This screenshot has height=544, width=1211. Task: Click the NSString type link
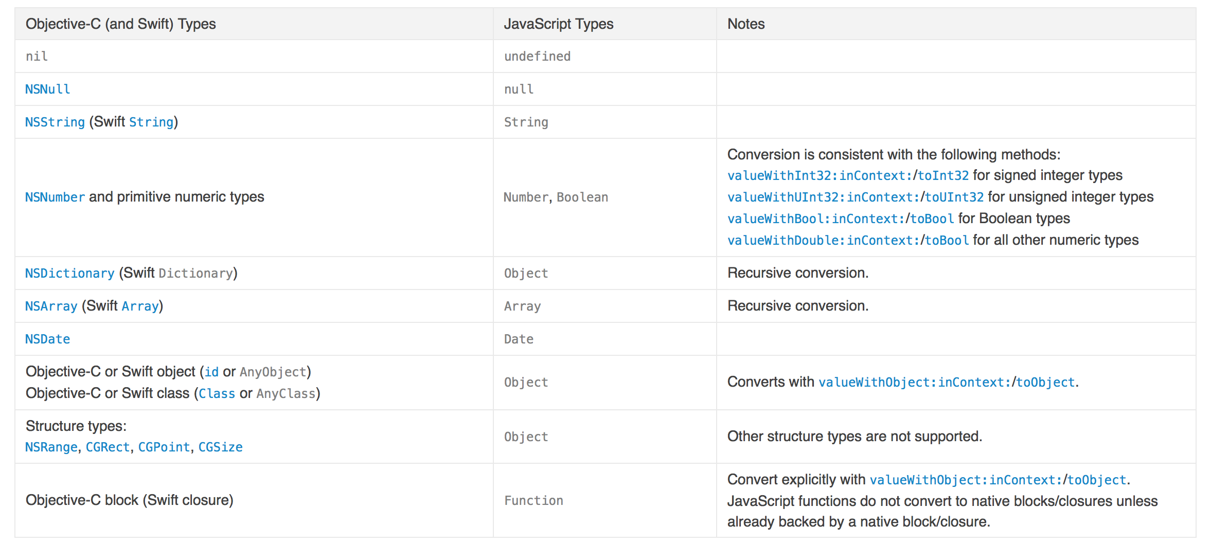pyautogui.click(x=55, y=122)
